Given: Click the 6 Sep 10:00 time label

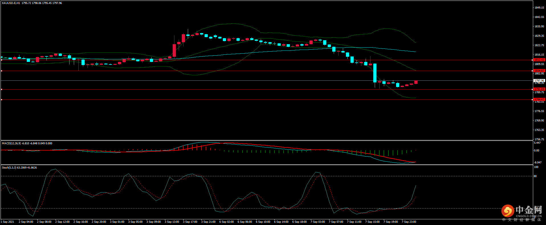Looking at the screenshot, I should (263, 222).
